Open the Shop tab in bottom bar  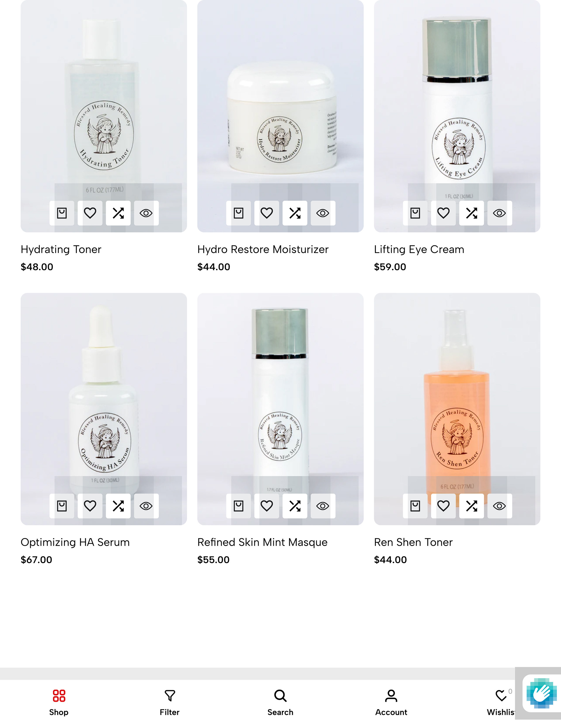(x=59, y=703)
